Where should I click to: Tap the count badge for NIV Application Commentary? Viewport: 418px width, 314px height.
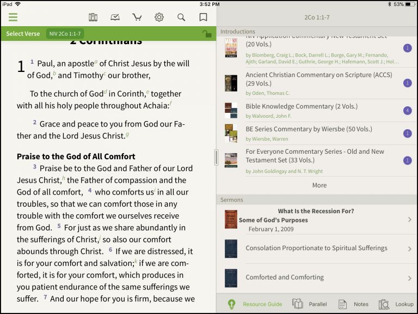coord(407,48)
